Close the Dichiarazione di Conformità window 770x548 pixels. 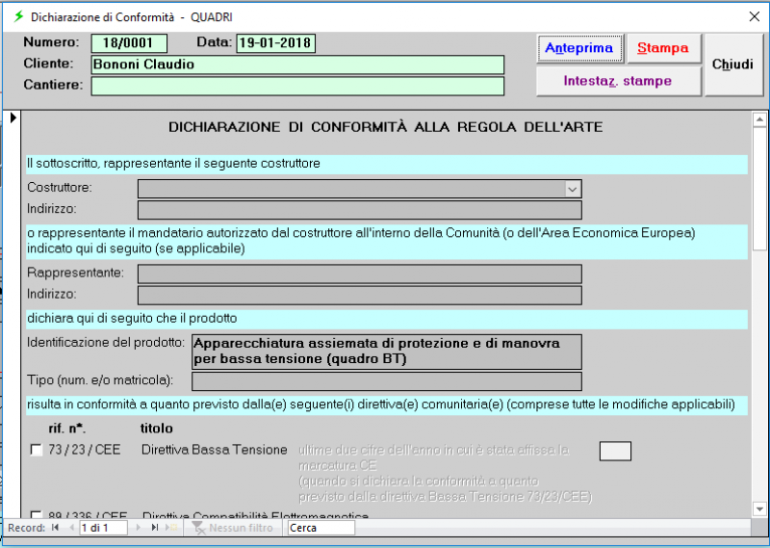coord(755,16)
